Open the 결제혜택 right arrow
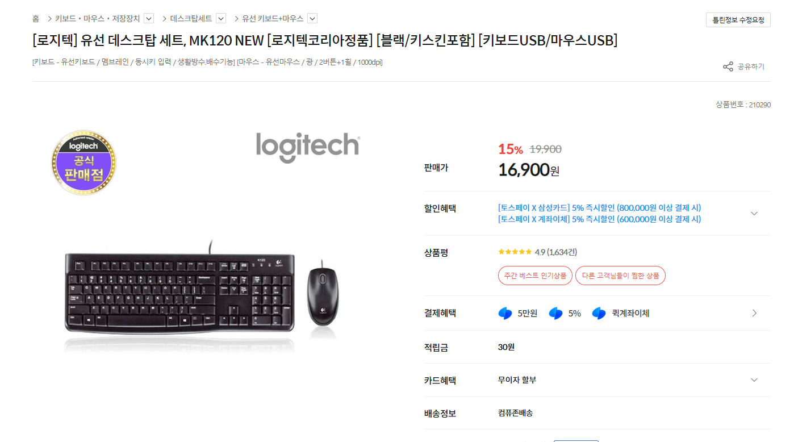The width and height of the screenshot is (794, 442). click(754, 313)
